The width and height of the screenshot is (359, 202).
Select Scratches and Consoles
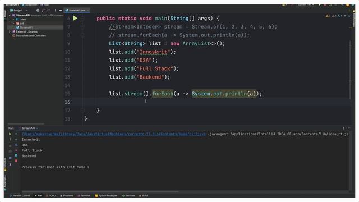point(29,36)
